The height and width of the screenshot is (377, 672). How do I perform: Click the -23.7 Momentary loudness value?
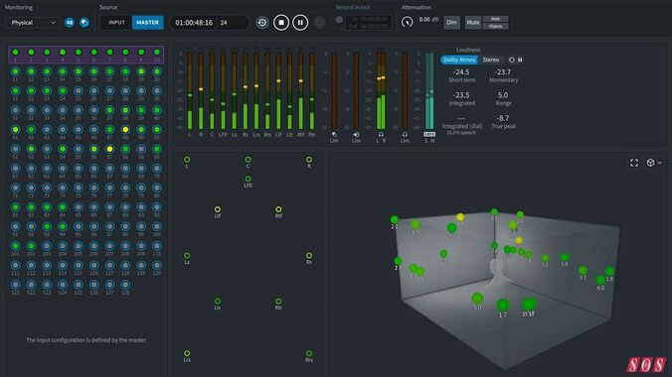pos(503,71)
